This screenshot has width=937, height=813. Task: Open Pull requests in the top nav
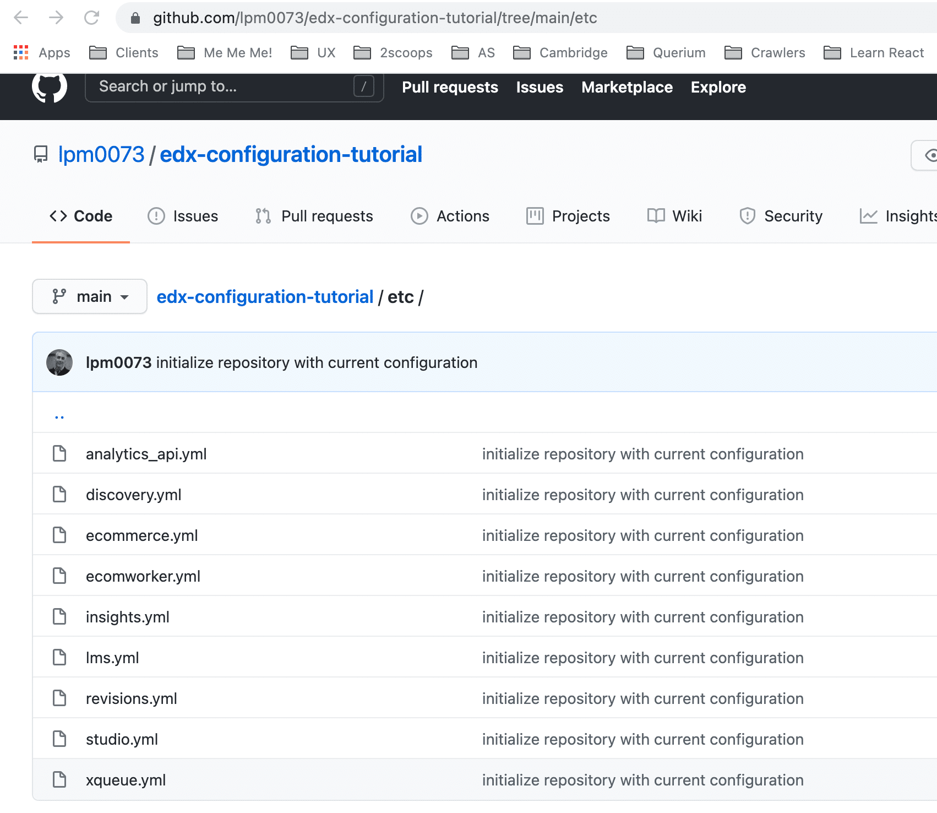coord(450,87)
